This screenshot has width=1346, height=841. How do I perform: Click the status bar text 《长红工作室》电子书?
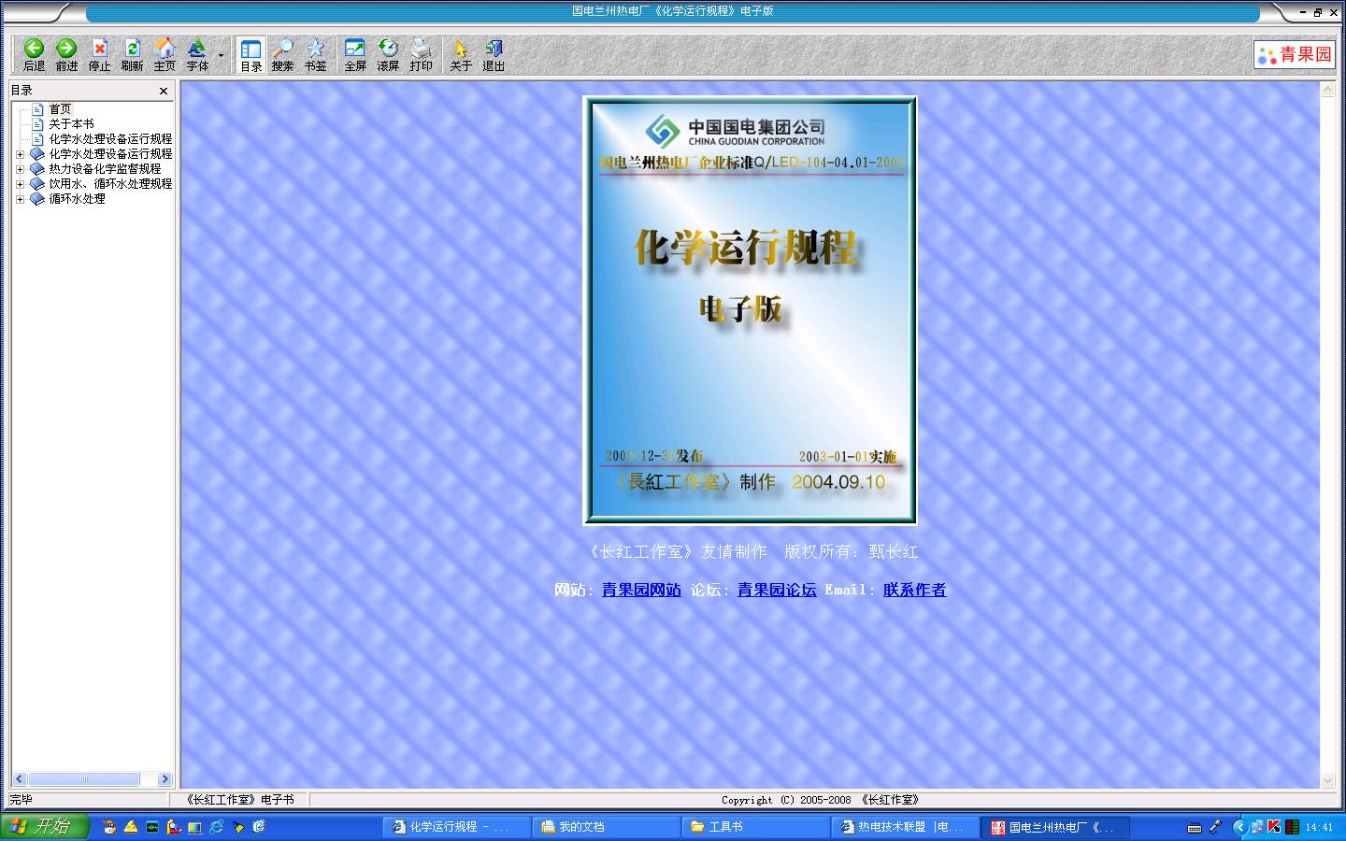[239, 800]
